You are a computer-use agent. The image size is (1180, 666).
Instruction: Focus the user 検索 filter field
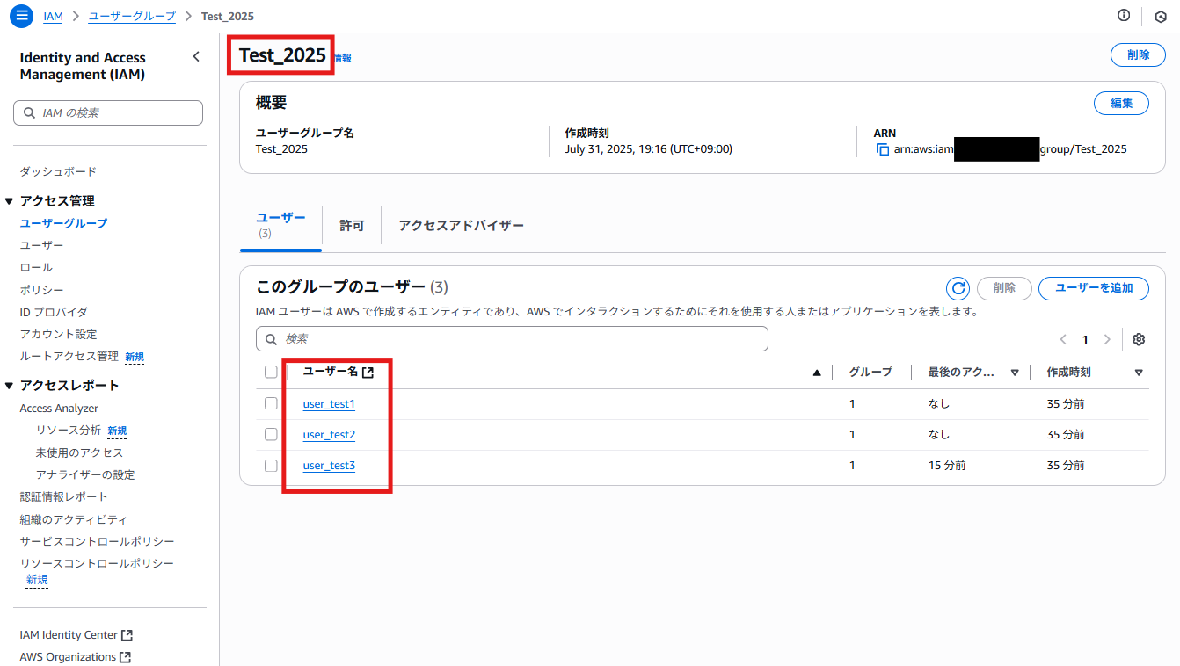pyautogui.click(x=512, y=339)
